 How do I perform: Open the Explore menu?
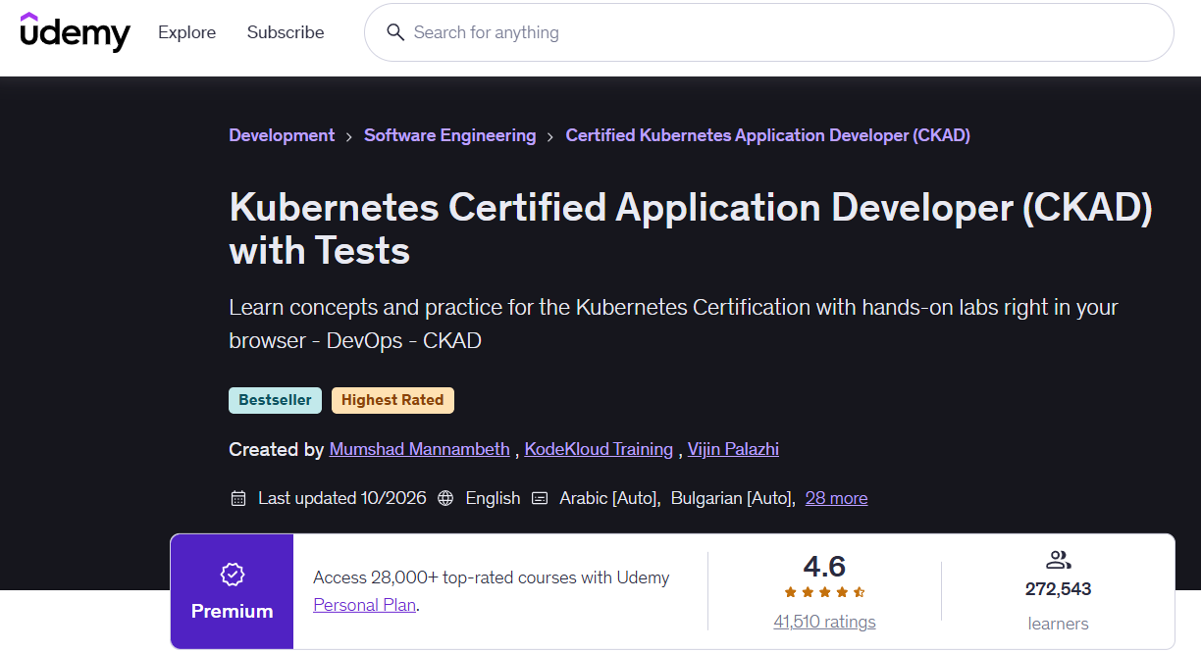tap(186, 32)
